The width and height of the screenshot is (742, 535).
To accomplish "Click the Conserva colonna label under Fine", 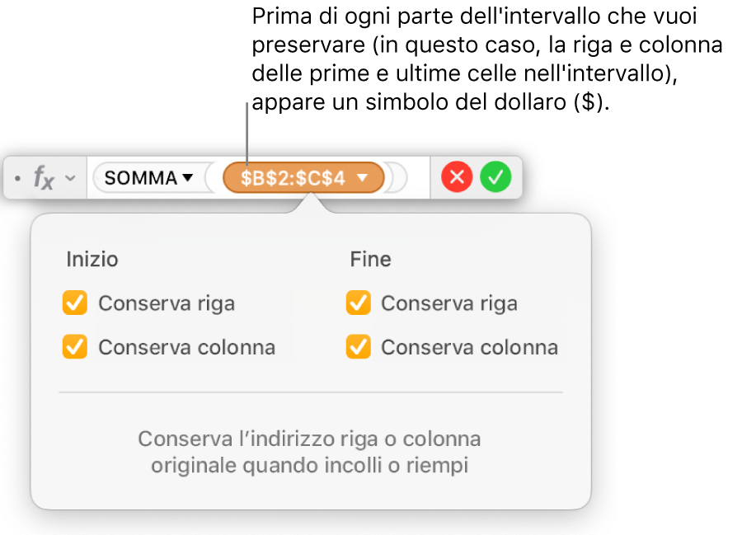I will click(x=469, y=347).
